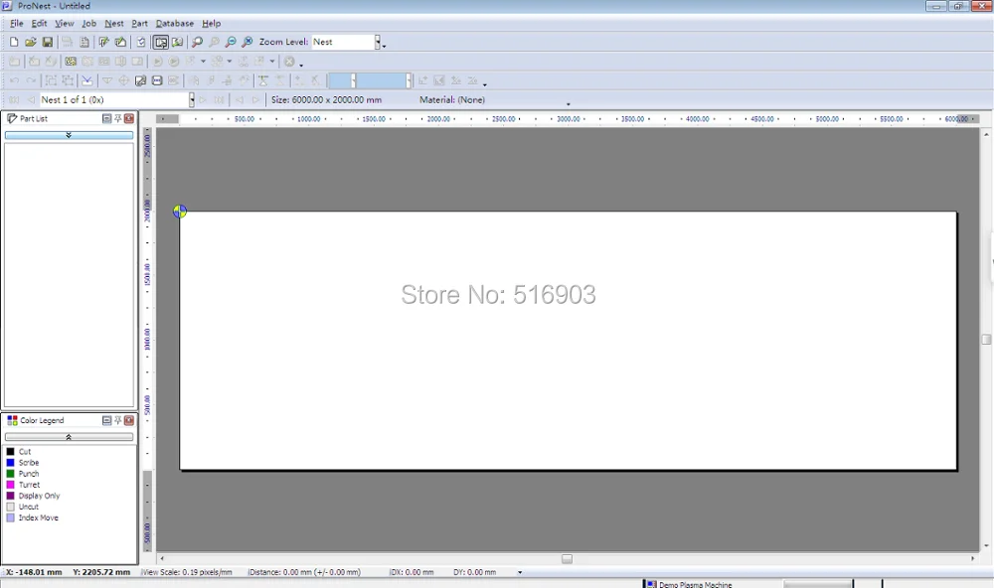Click the "Demo Plasma Machine" status entry
The image size is (994, 588).
(696, 585)
